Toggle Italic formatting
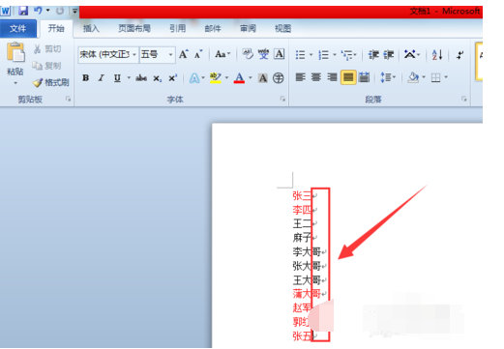 [102, 78]
